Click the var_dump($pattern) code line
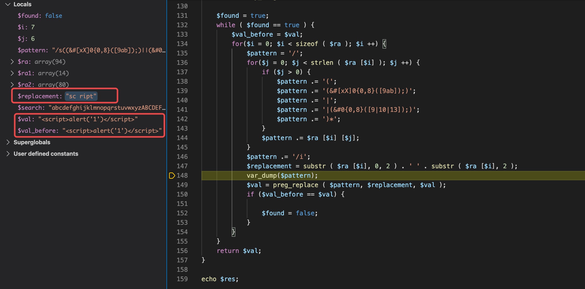 [282, 176]
